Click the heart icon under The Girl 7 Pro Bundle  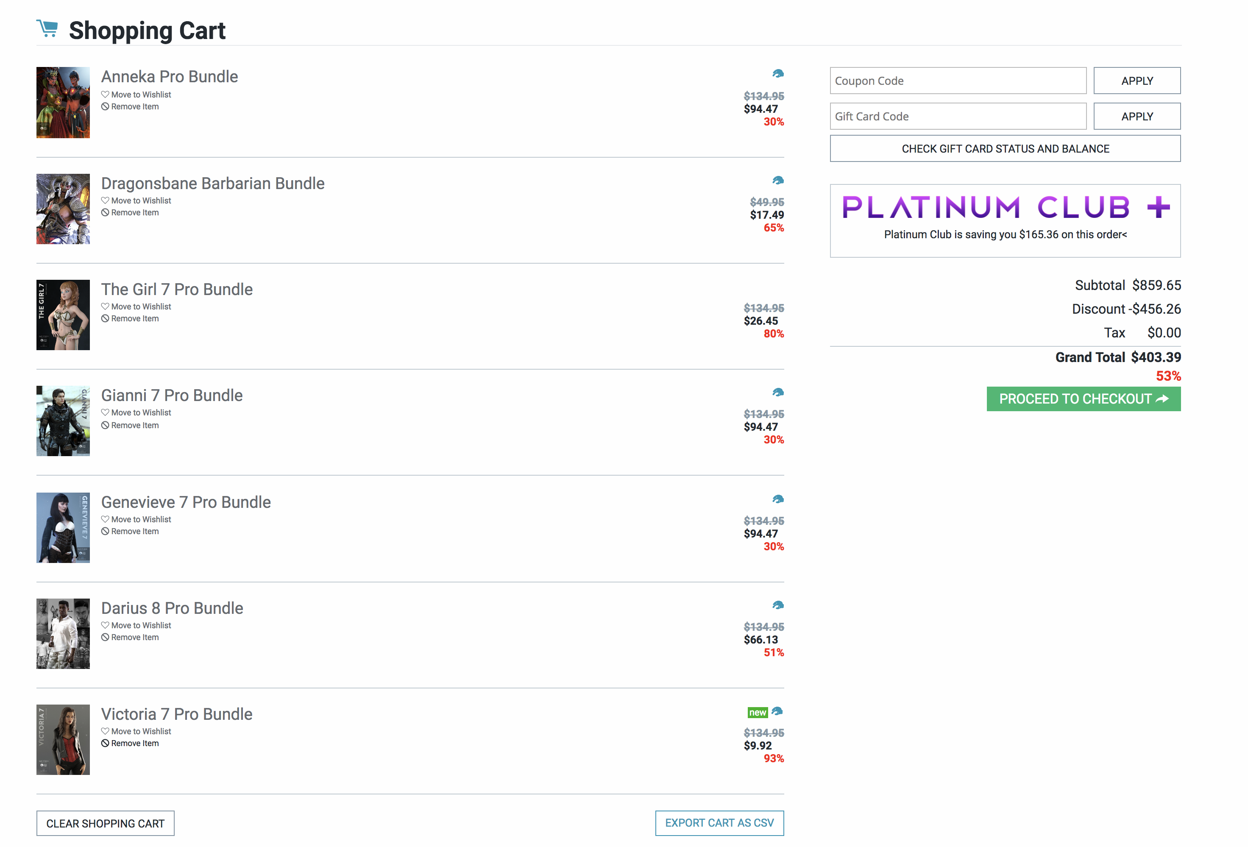(105, 306)
